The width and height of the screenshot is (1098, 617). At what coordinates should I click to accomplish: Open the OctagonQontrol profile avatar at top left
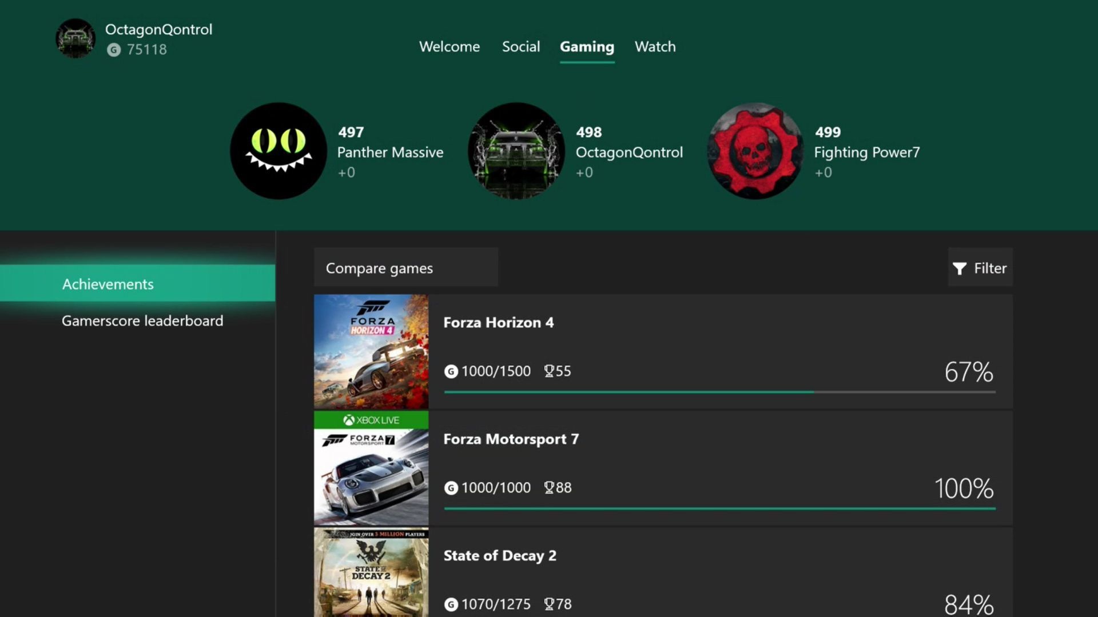(75, 38)
